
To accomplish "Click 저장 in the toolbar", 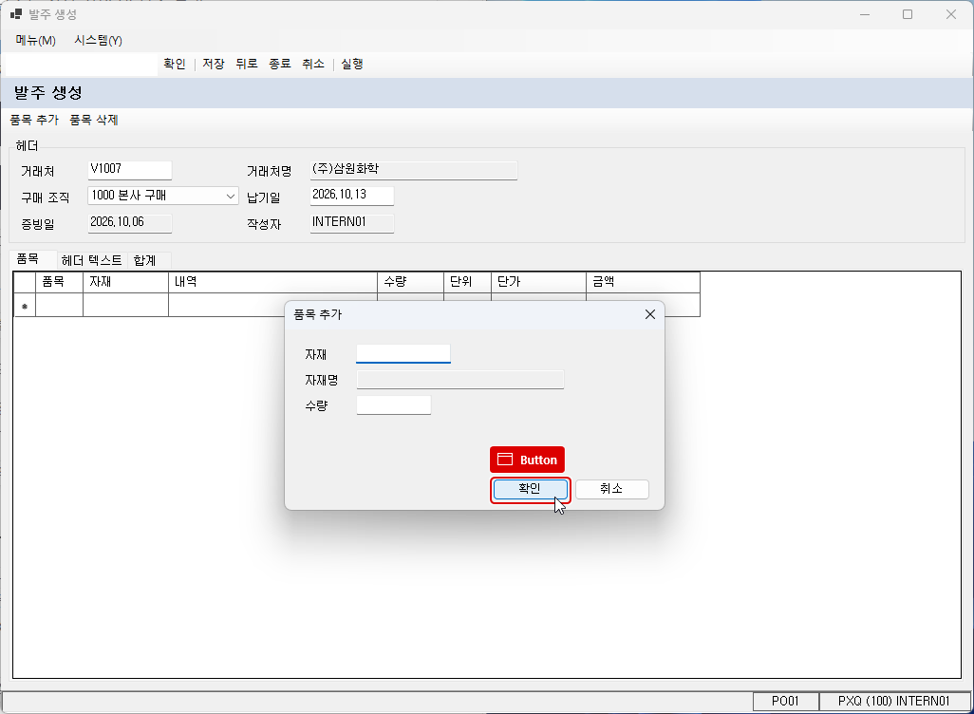I will click(x=214, y=64).
